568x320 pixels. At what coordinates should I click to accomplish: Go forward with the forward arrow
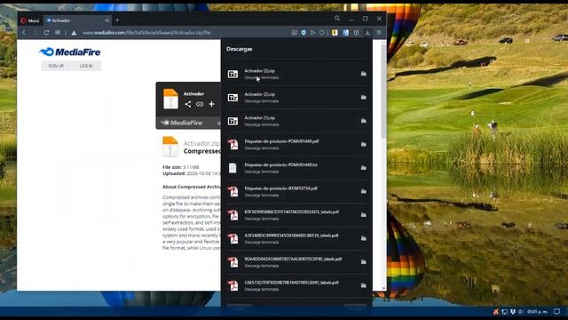point(35,33)
